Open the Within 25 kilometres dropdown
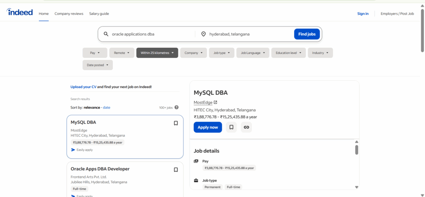This screenshot has width=425, height=197. pos(157,53)
